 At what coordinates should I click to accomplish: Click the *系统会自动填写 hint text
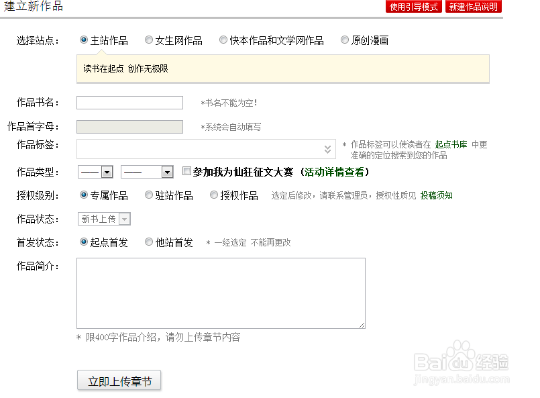click(231, 127)
